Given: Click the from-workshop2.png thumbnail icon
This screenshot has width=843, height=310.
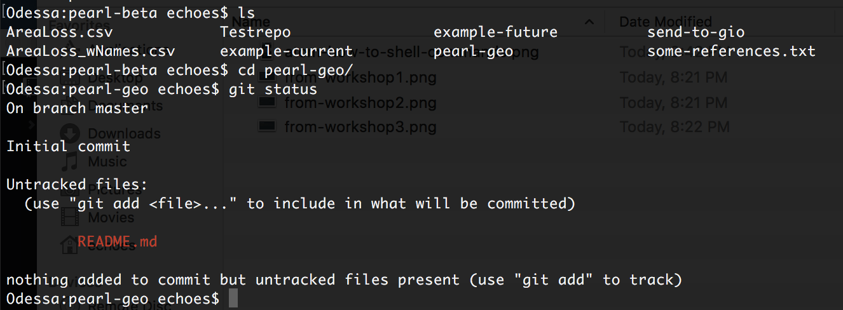Looking at the screenshot, I should pos(267,102).
